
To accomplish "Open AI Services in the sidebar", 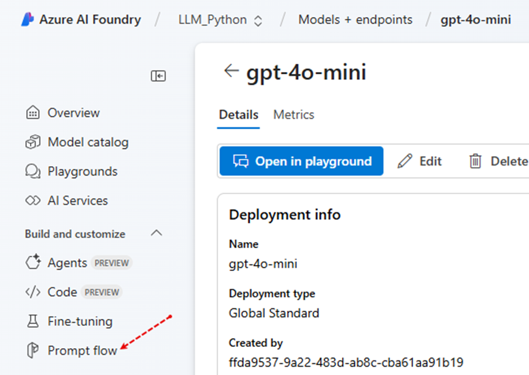I will (x=77, y=201).
